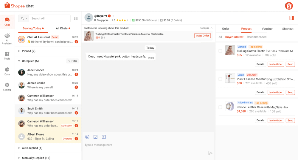298x160 pixels.
Task: Click the $0.00 orders icon
Action: click(x=161, y=20)
